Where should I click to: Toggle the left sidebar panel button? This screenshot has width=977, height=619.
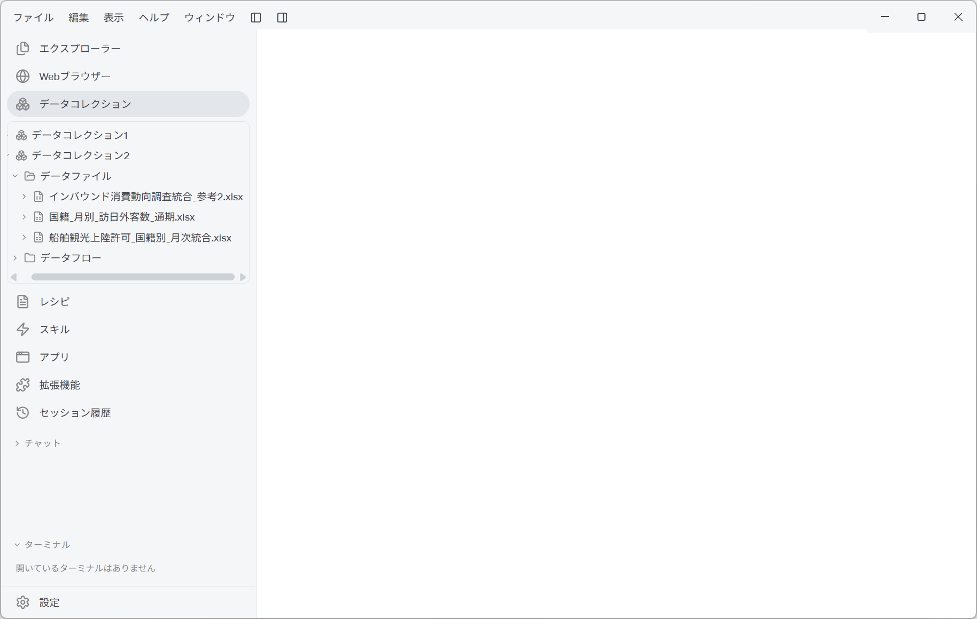(256, 18)
